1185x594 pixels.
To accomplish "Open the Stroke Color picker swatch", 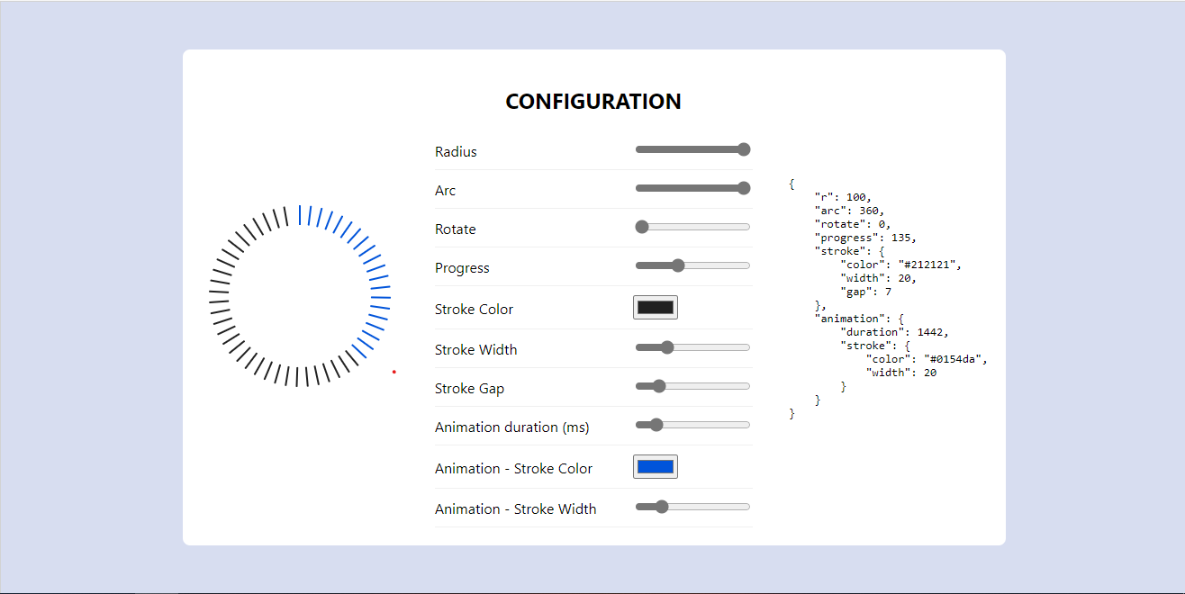I will click(x=656, y=307).
